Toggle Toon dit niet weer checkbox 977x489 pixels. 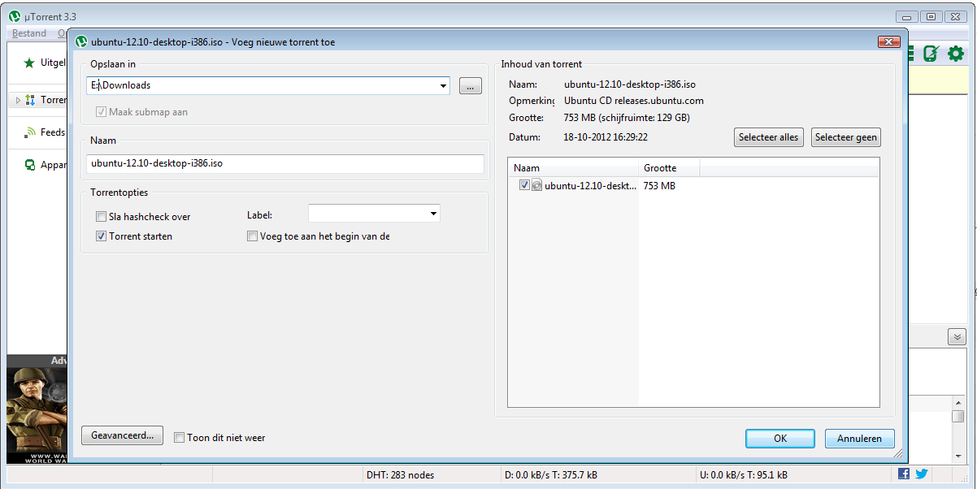click(180, 438)
